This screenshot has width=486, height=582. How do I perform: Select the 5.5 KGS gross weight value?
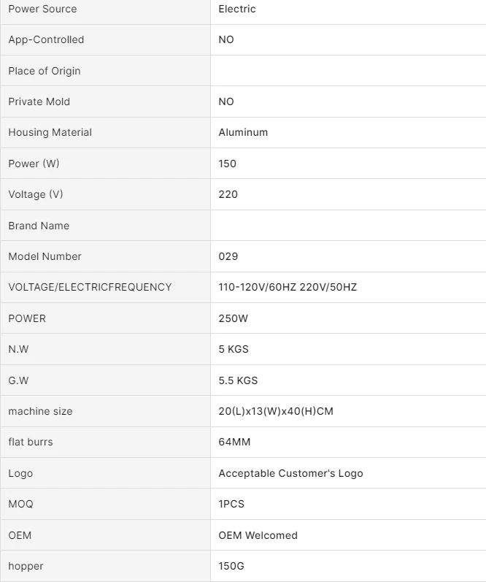(238, 380)
